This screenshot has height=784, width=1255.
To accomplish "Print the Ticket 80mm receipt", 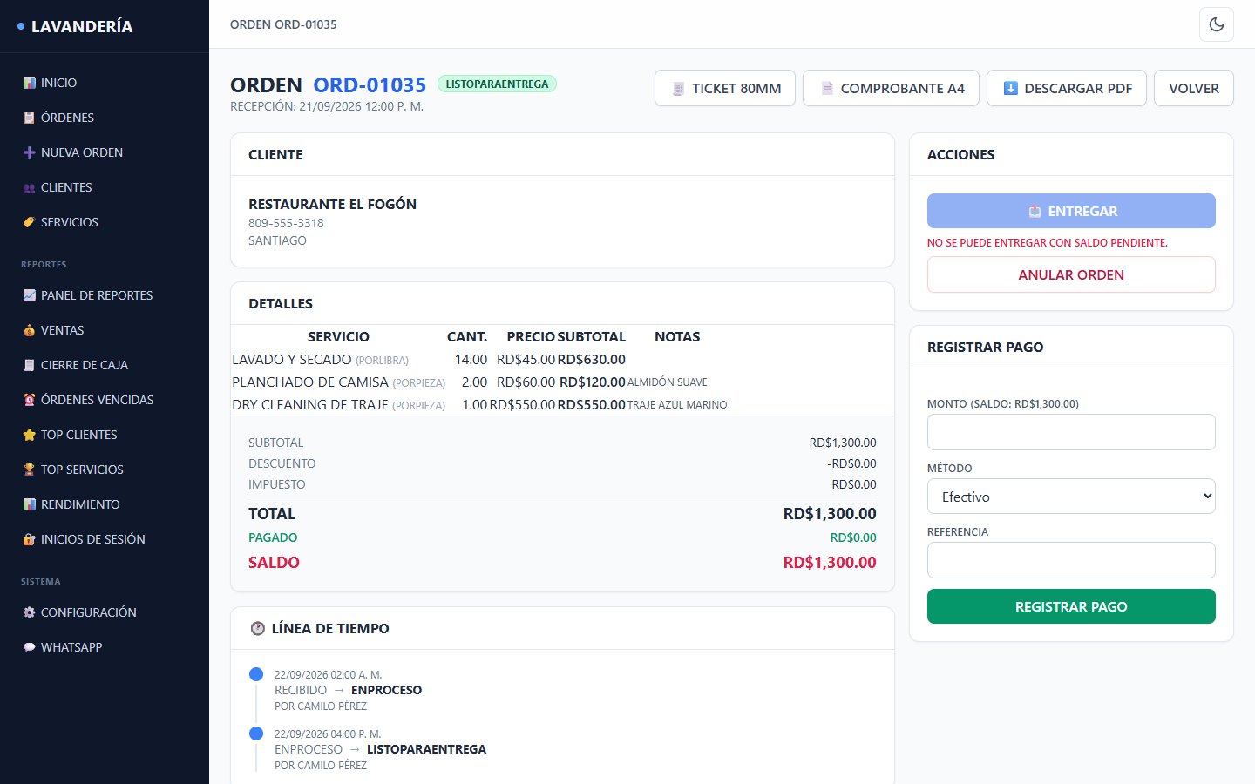I will point(725,88).
